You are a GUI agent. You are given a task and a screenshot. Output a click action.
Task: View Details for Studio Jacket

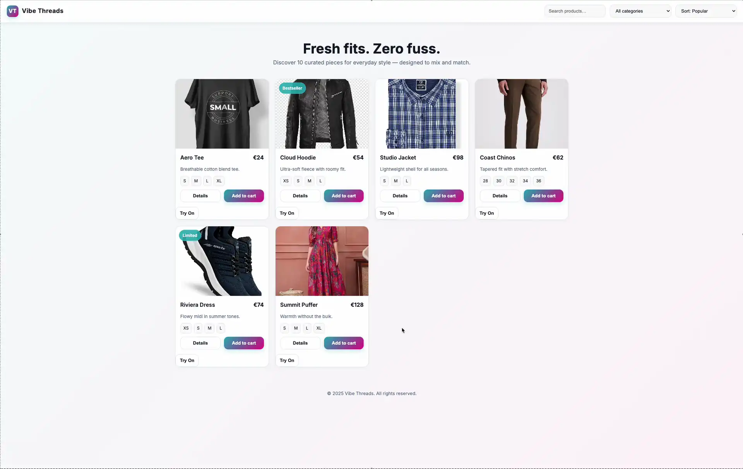[400, 196]
